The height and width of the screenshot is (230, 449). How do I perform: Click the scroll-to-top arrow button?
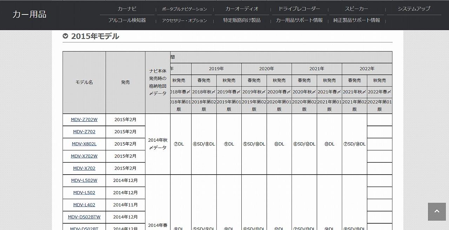pos(437,211)
